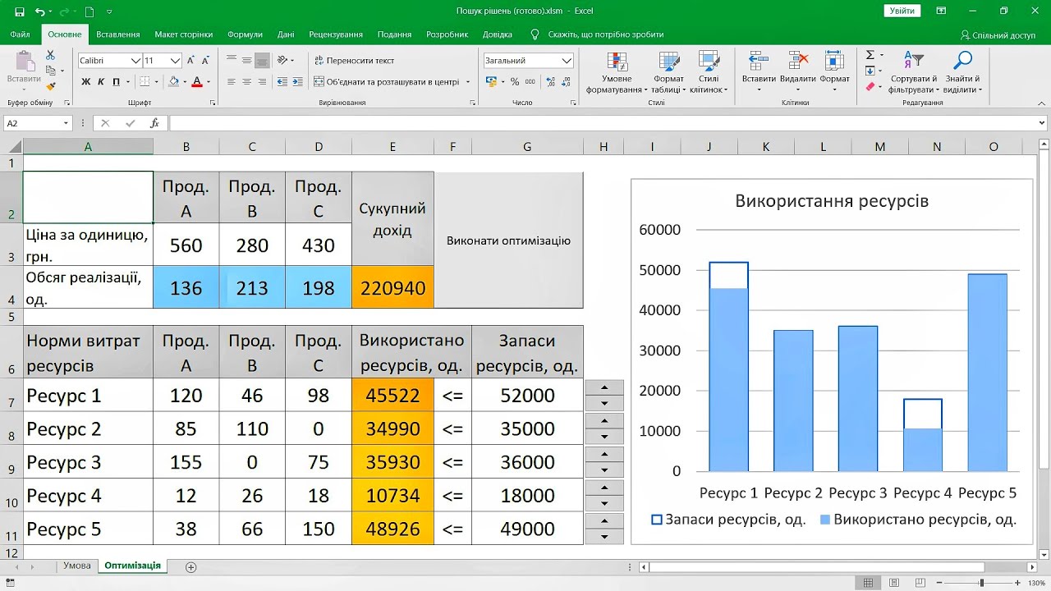Expand the Name Box A2 dropdown
Viewport: 1051px width, 591px height.
(66, 123)
